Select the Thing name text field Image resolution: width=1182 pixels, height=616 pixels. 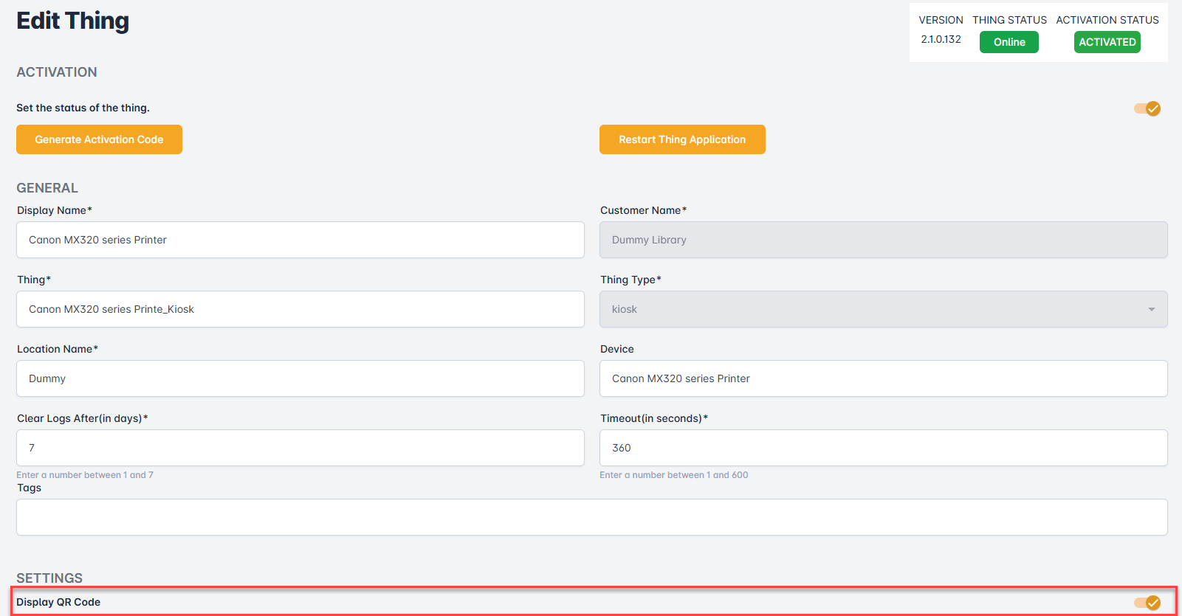pos(300,309)
